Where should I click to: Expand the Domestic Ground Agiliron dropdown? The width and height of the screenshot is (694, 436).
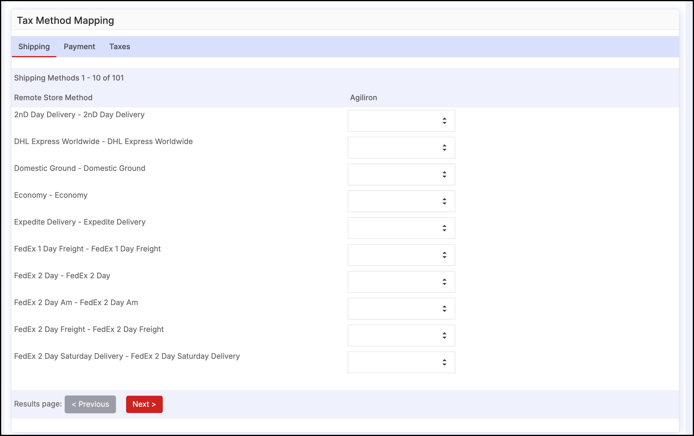coord(401,174)
